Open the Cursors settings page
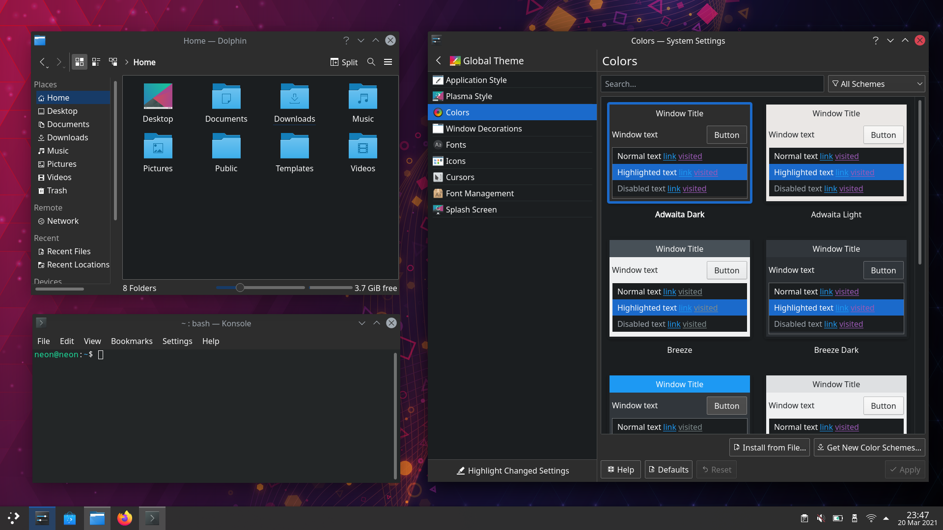Screen dimensions: 943x530 [512, 177]
